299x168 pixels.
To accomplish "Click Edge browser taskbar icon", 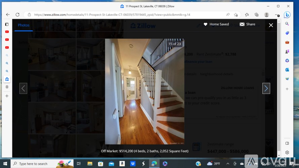I will (x=154, y=164).
